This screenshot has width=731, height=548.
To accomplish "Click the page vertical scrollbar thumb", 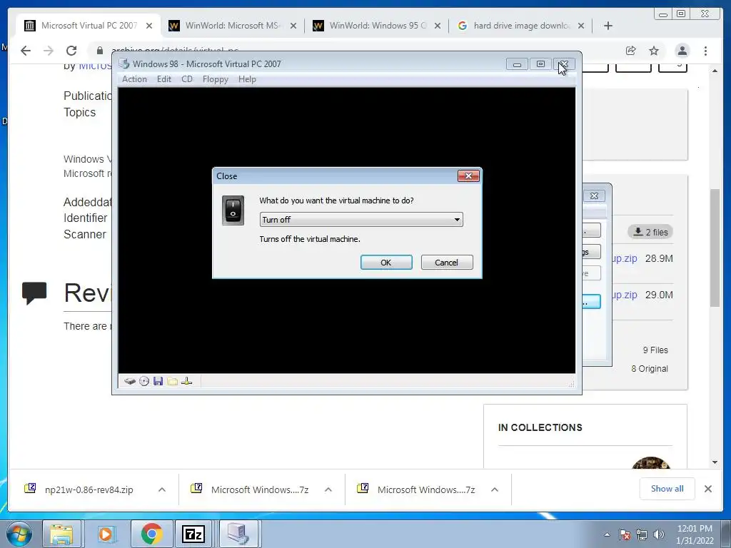I will [715, 248].
